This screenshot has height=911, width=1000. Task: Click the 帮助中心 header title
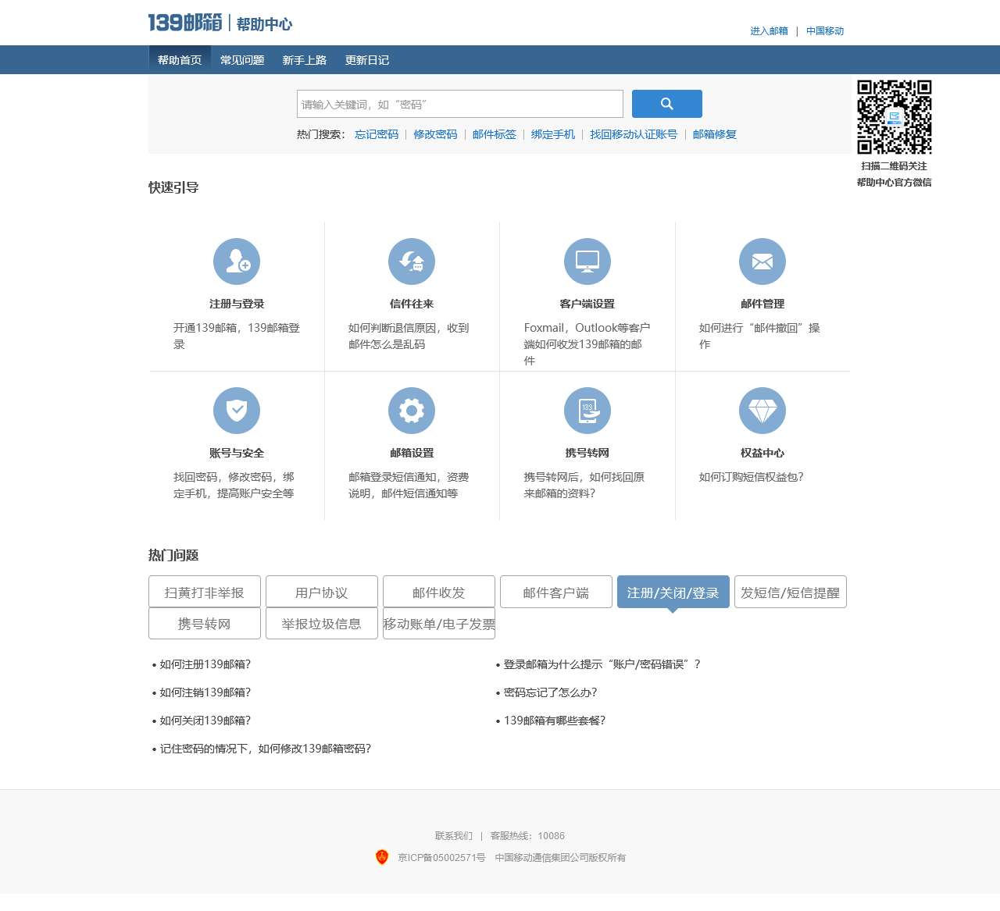pos(264,24)
